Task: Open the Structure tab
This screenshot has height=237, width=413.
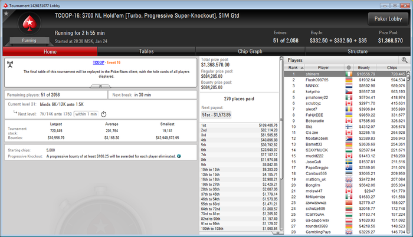Action: click(x=358, y=52)
